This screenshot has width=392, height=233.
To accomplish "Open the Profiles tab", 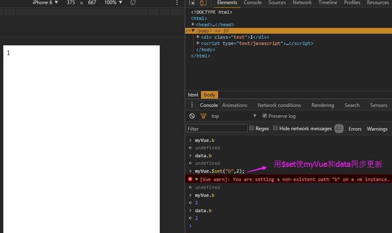I will [x=352, y=3].
